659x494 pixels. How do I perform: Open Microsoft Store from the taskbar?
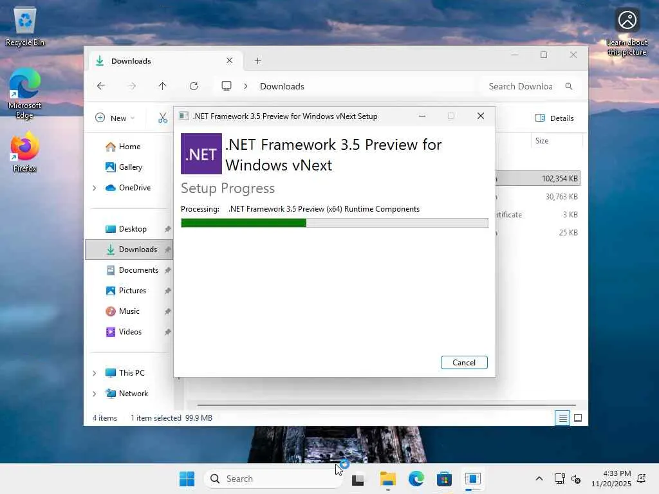pyautogui.click(x=444, y=479)
